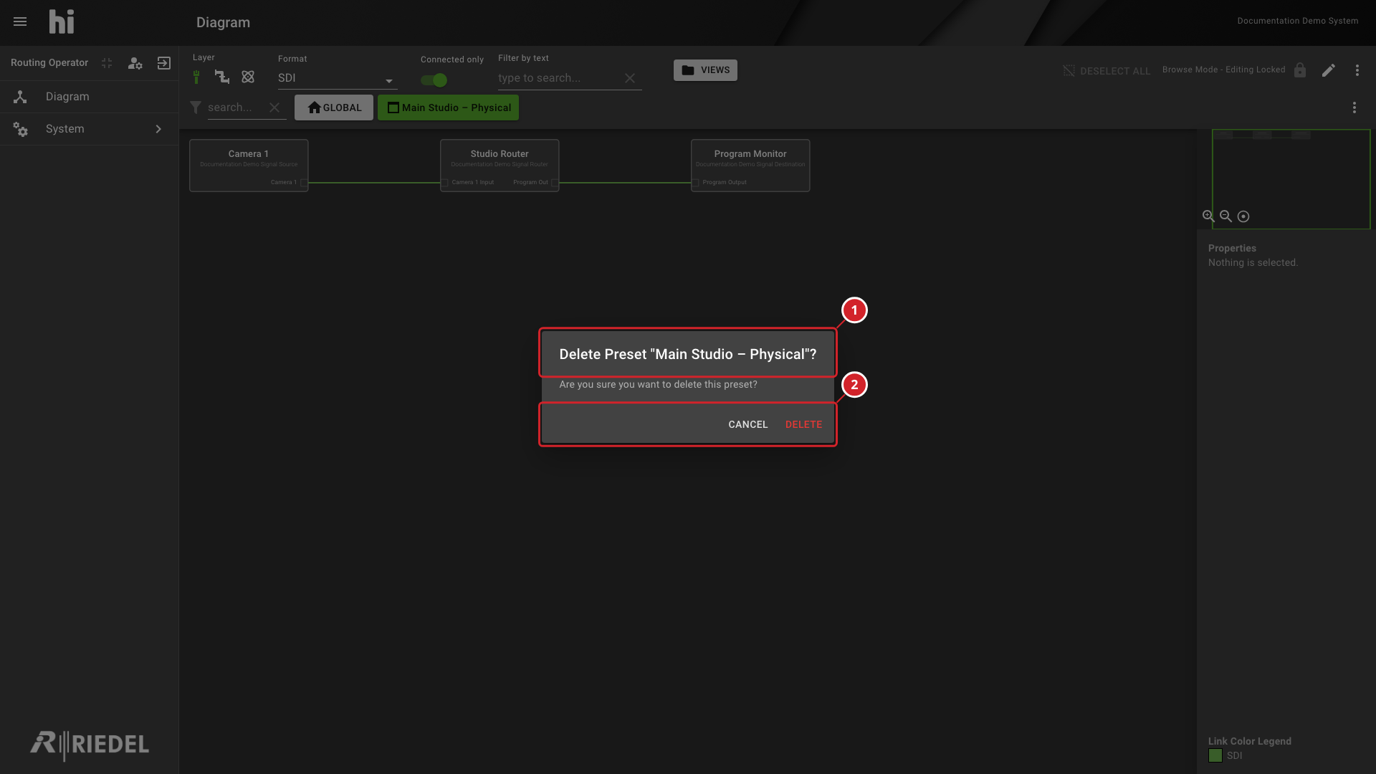Image resolution: width=1376 pixels, height=774 pixels.
Task: Toggle the Connected only switch
Action: pos(434,80)
